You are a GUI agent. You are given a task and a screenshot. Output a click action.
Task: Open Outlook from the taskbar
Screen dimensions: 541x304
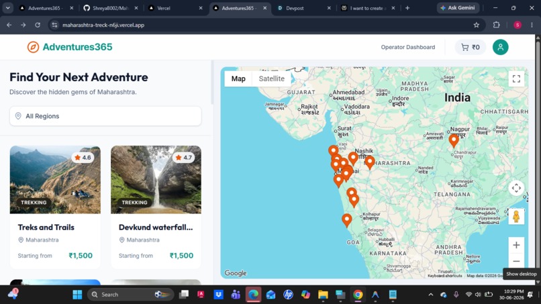click(x=271, y=295)
